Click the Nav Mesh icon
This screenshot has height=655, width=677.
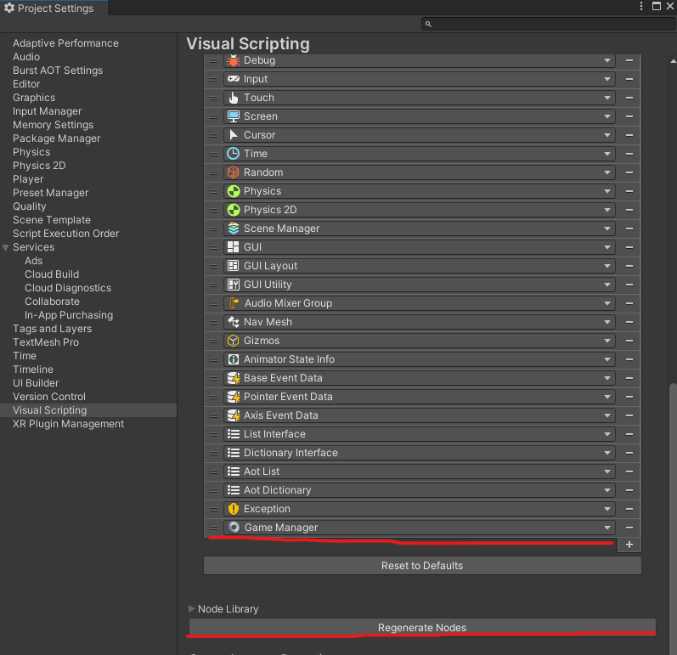click(233, 322)
